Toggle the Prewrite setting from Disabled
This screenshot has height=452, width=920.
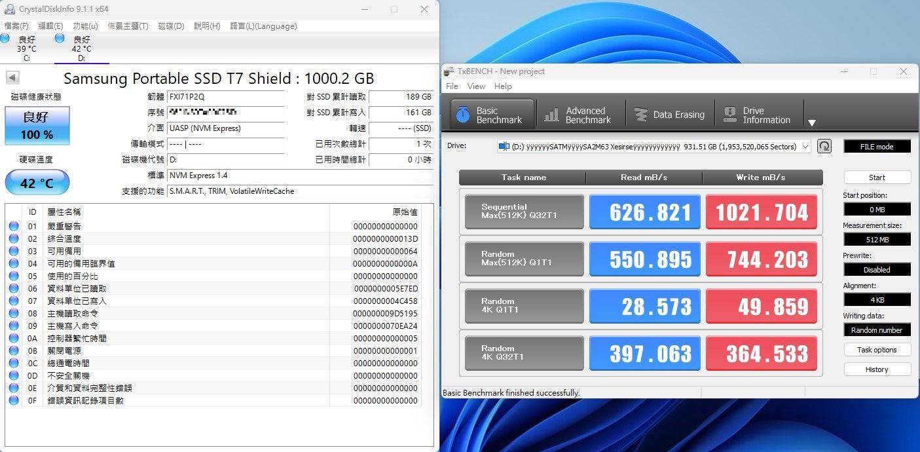tap(877, 269)
